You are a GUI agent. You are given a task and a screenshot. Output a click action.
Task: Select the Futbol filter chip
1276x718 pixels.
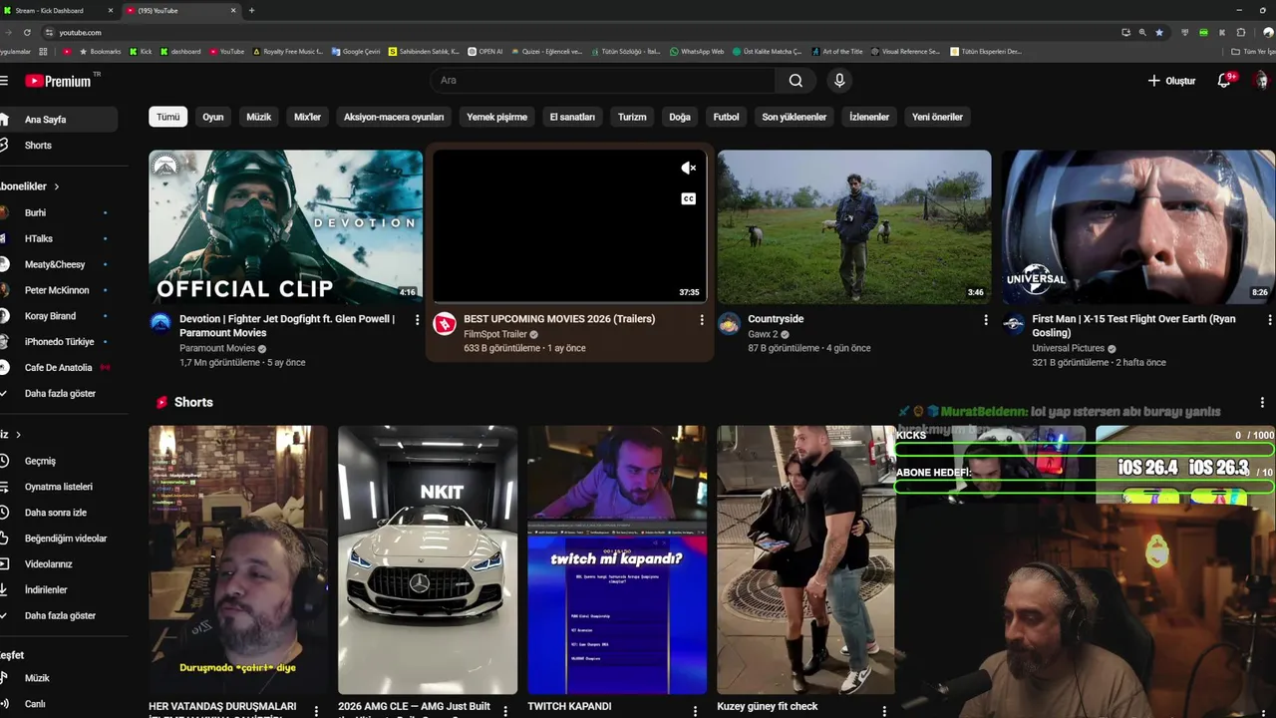pyautogui.click(x=726, y=117)
